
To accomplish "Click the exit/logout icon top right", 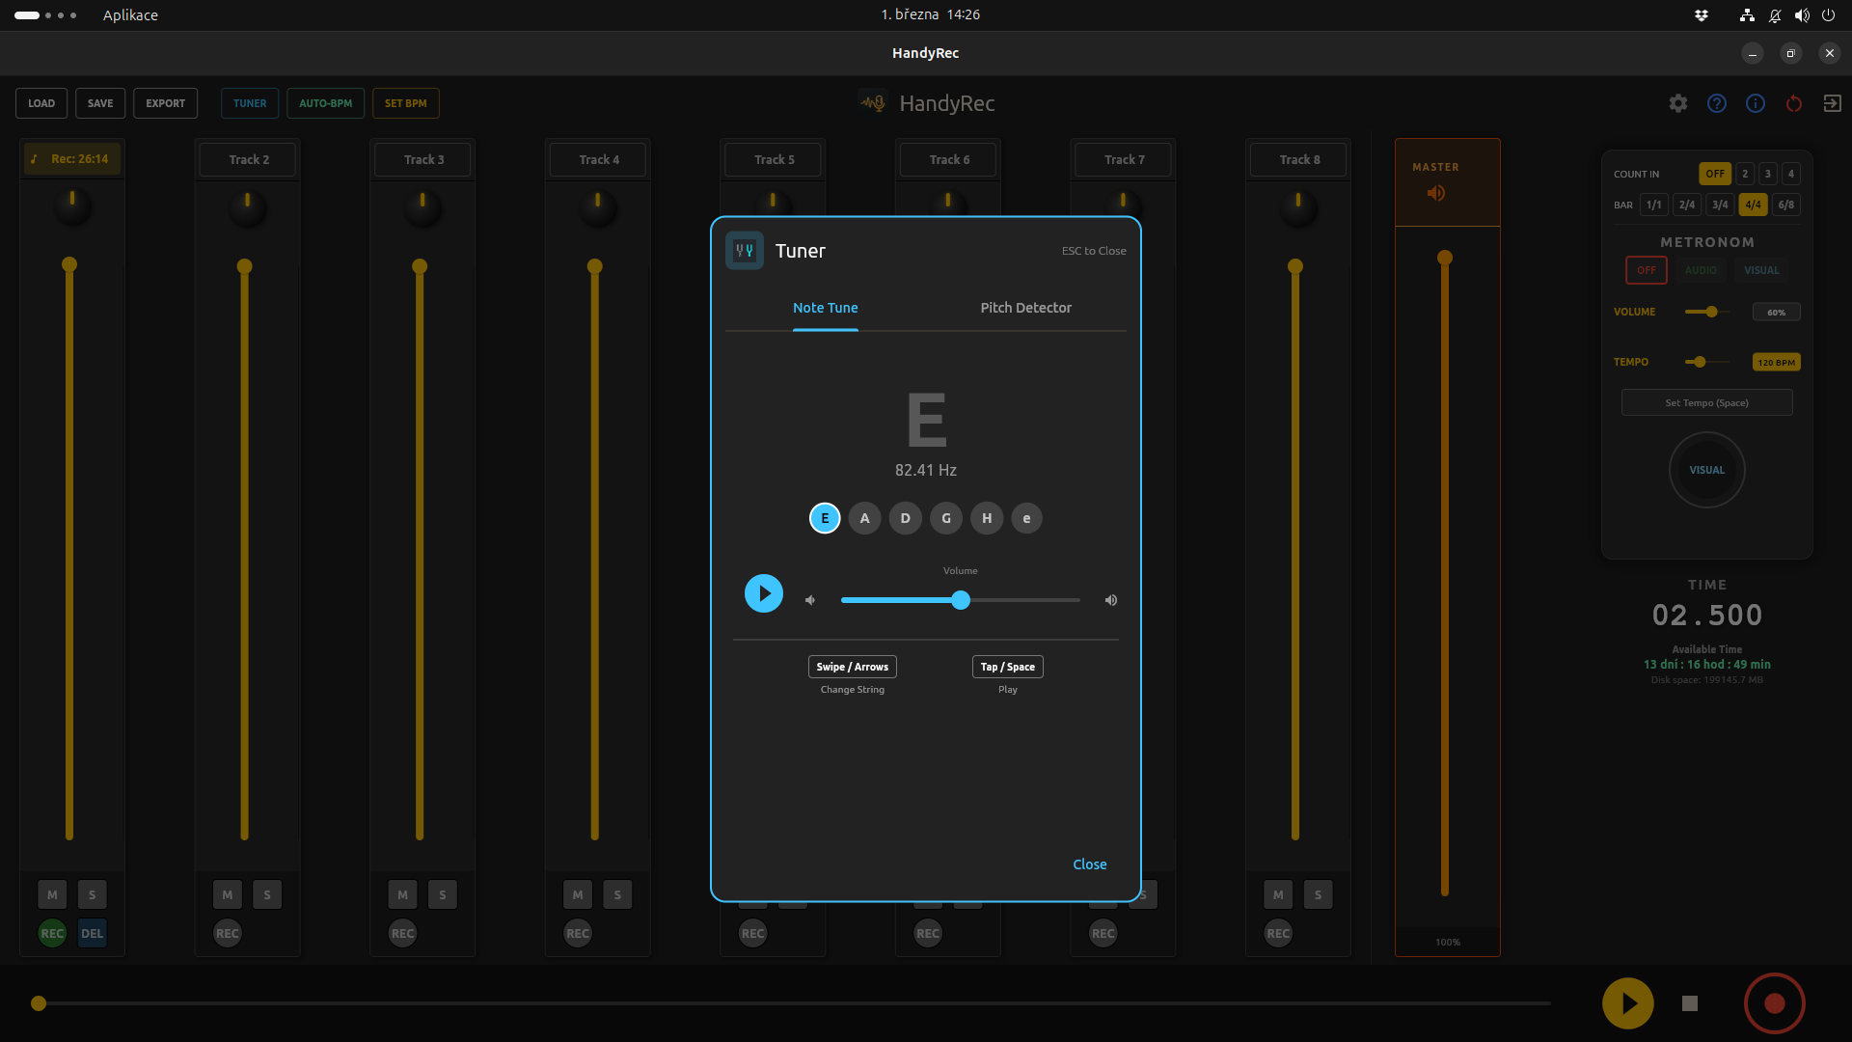I will (x=1833, y=103).
